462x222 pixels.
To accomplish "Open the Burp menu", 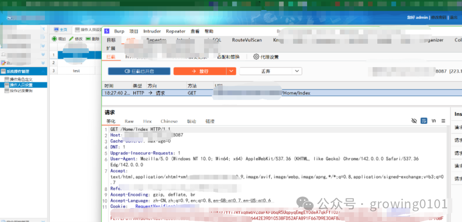I will (119, 31).
